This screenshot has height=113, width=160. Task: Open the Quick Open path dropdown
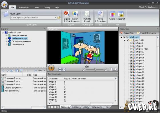pos(55,17)
